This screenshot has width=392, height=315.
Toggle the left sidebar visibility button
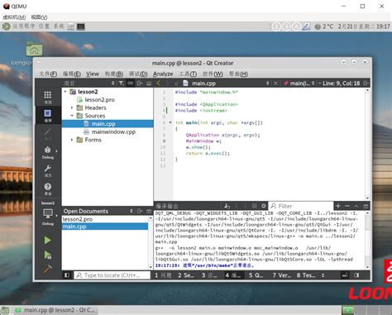[67, 275]
